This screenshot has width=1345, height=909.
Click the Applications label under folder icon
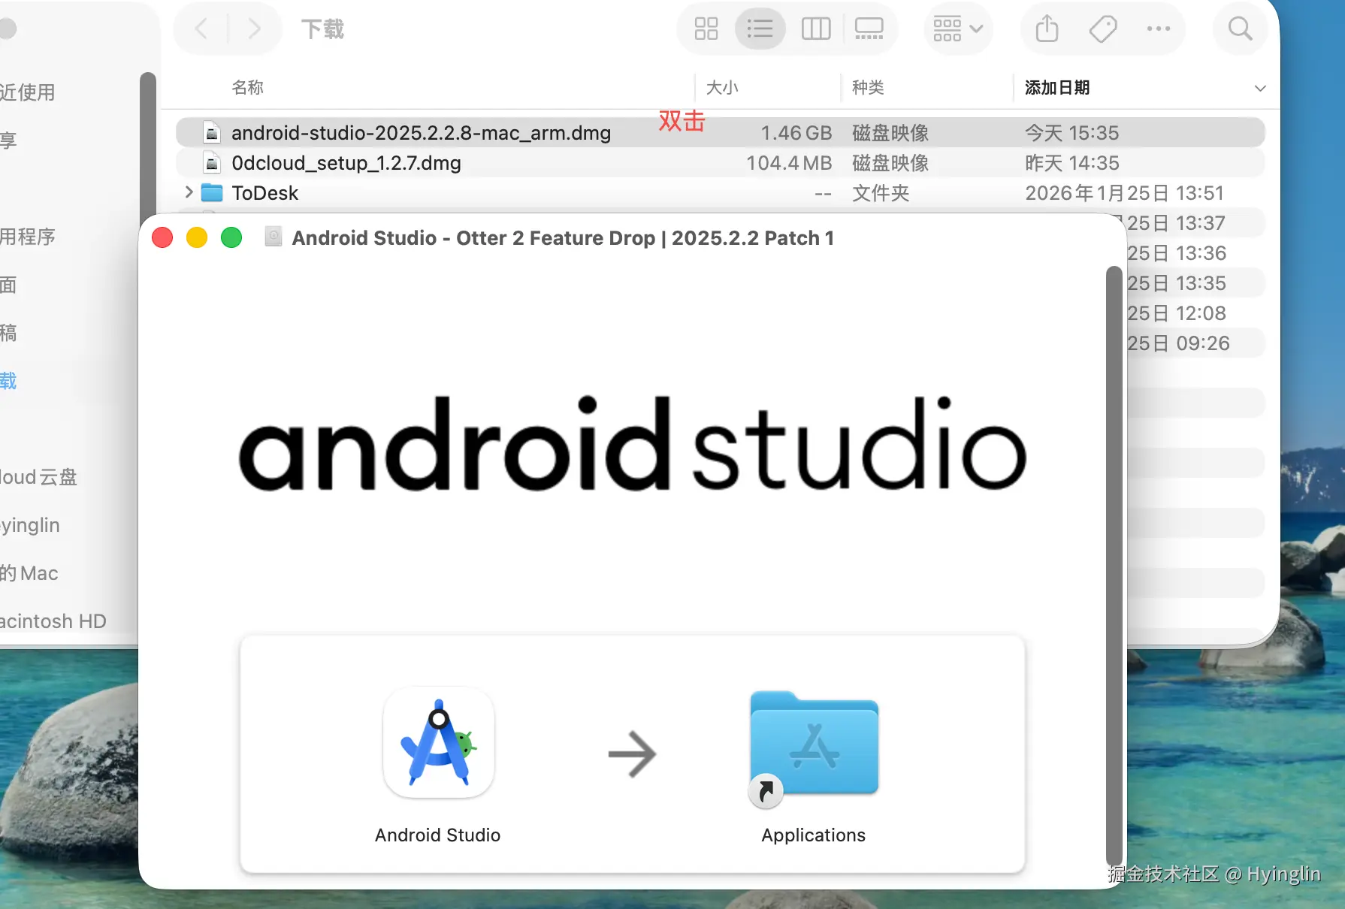coord(814,835)
